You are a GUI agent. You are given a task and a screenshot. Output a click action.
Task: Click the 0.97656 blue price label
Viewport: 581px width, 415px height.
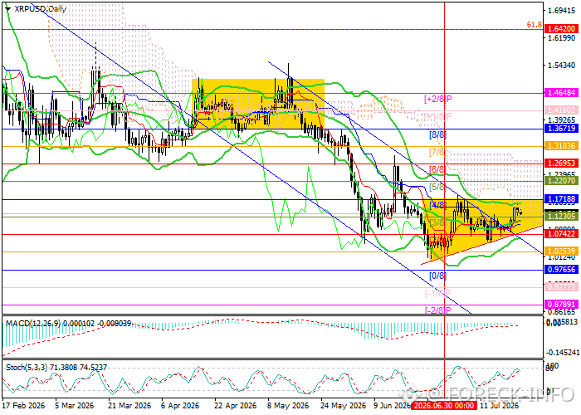pyautogui.click(x=562, y=270)
